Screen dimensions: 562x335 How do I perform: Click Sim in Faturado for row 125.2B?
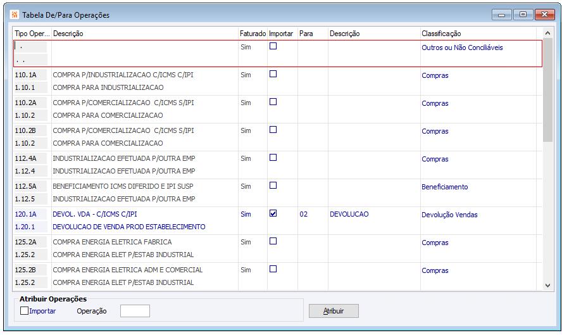pyautogui.click(x=246, y=270)
